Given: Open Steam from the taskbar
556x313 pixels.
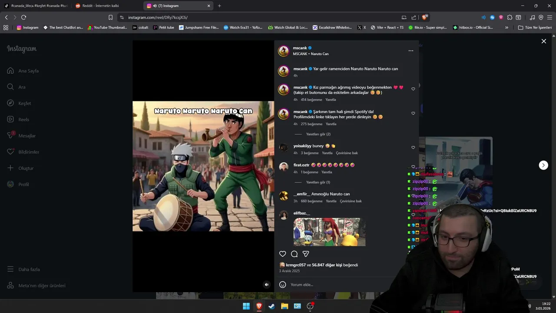Looking at the screenshot, I should coord(271,306).
